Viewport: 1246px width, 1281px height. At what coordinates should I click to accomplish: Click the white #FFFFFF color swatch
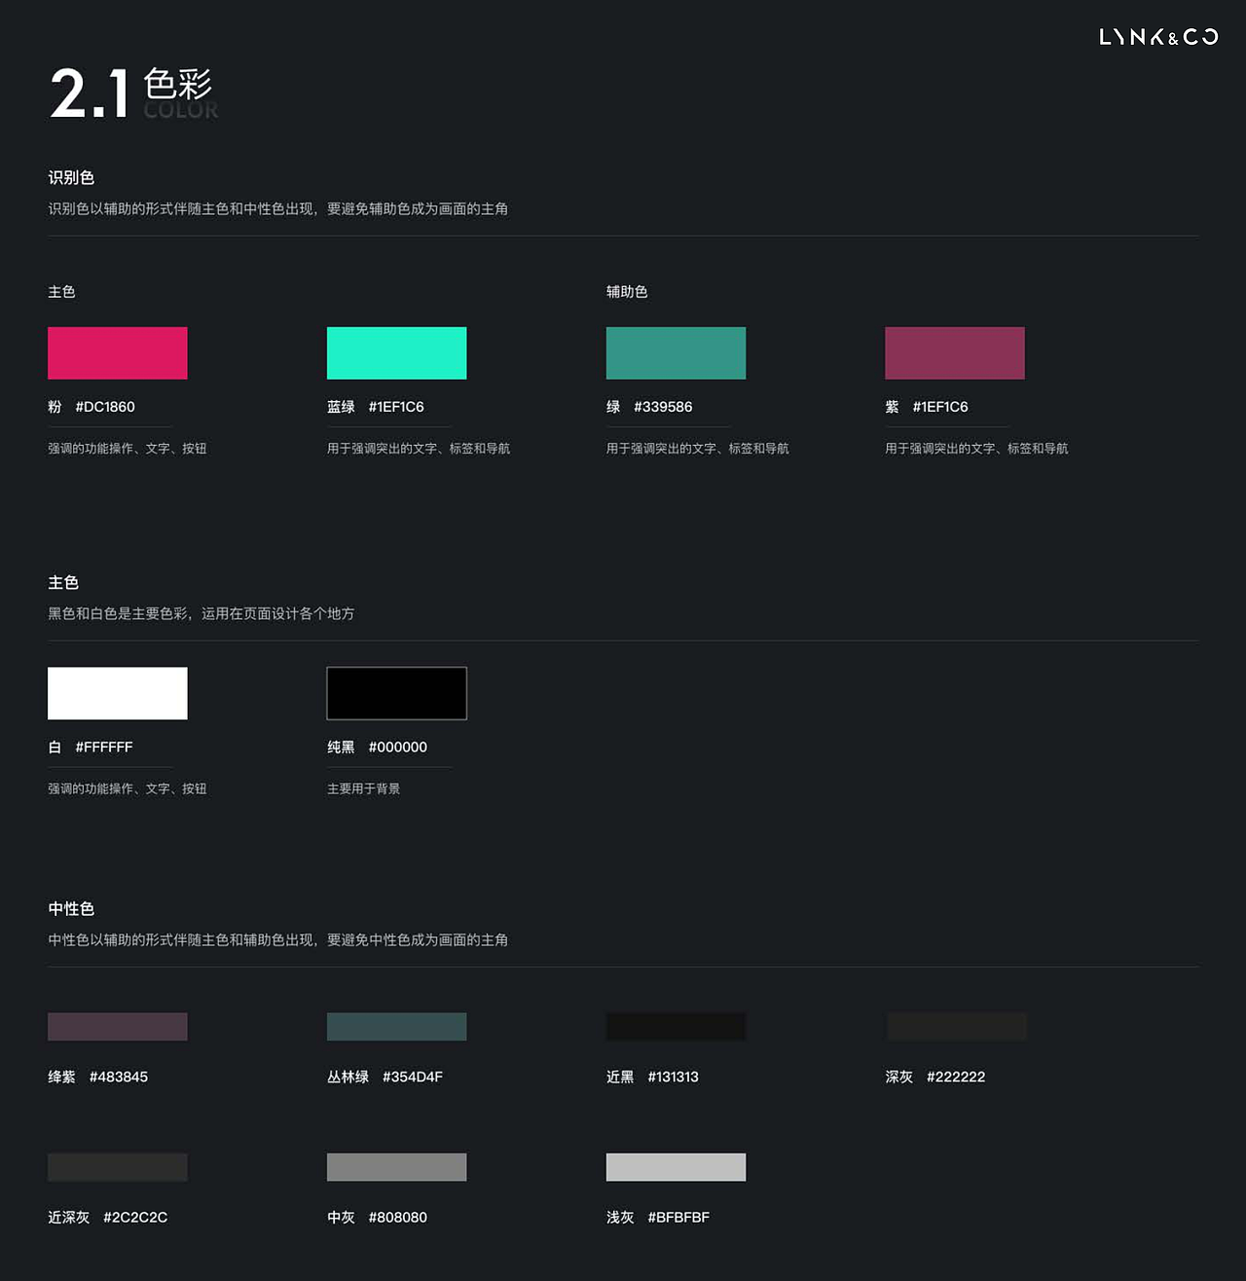pyautogui.click(x=117, y=693)
